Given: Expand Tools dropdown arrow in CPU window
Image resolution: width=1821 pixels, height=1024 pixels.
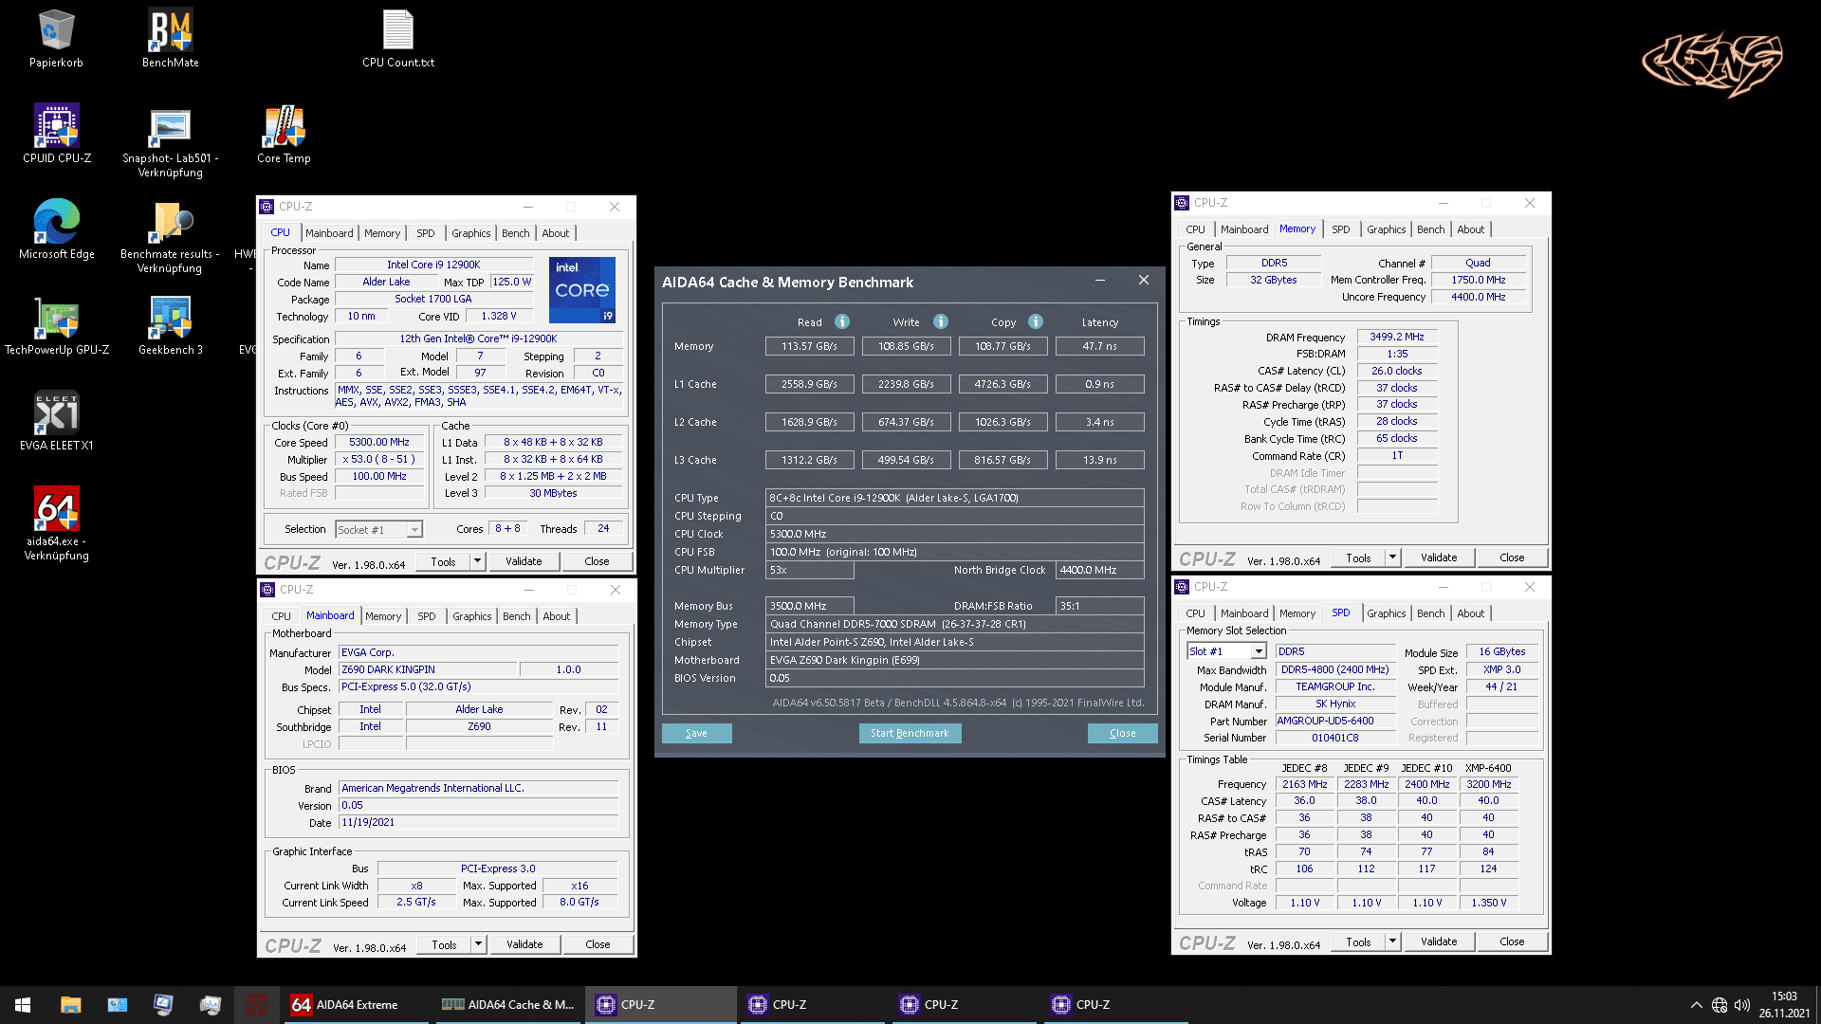Looking at the screenshot, I should (478, 561).
